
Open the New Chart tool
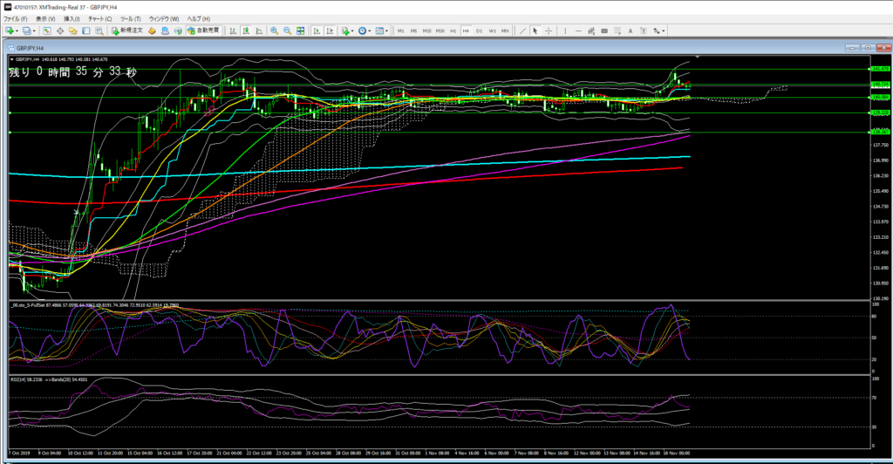9,31
